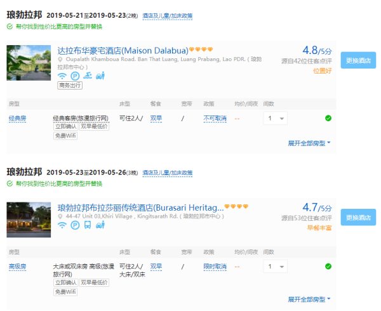
Task: Click the parking icon for Burasari Heritage
Action: [75, 225]
